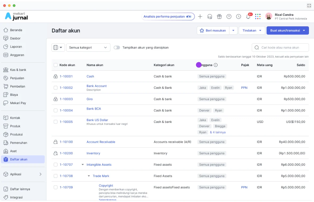Check the box for account 1-10708
Screen dimensions: 314x202
click(x=56, y=176)
